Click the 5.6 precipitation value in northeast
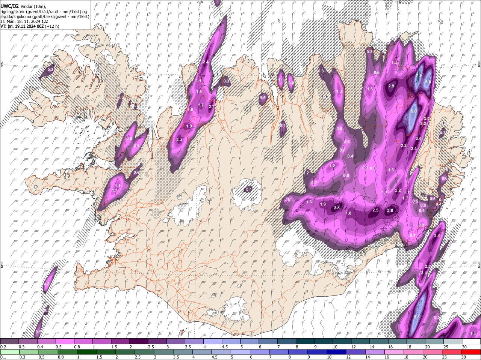Screen dimensions: 481x360 pyautogui.click(x=428, y=82)
